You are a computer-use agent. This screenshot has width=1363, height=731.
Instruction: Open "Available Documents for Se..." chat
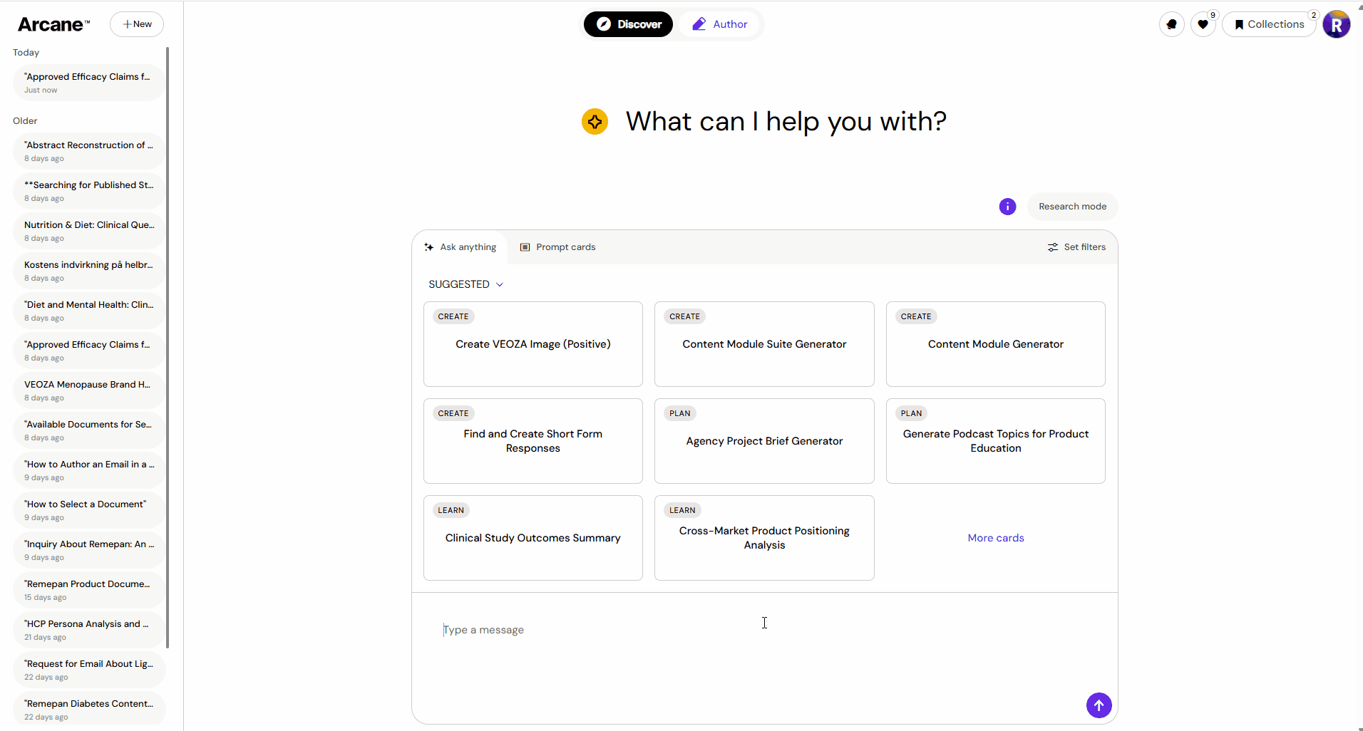point(89,430)
